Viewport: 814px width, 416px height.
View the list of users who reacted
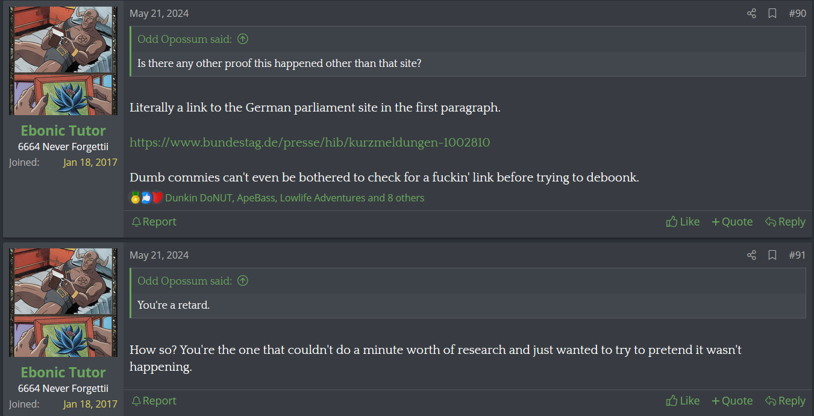[x=295, y=198]
